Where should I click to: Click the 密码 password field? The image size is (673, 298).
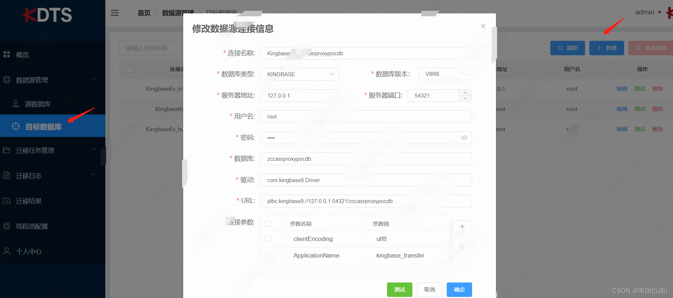pos(366,138)
